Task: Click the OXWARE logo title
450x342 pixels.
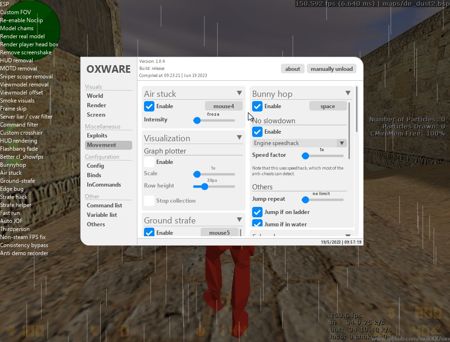Action: point(109,69)
